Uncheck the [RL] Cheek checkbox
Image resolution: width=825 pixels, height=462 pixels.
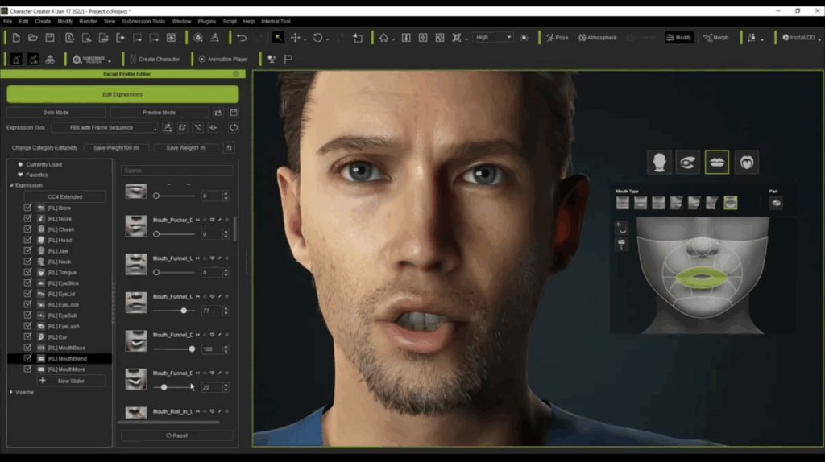[28, 229]
